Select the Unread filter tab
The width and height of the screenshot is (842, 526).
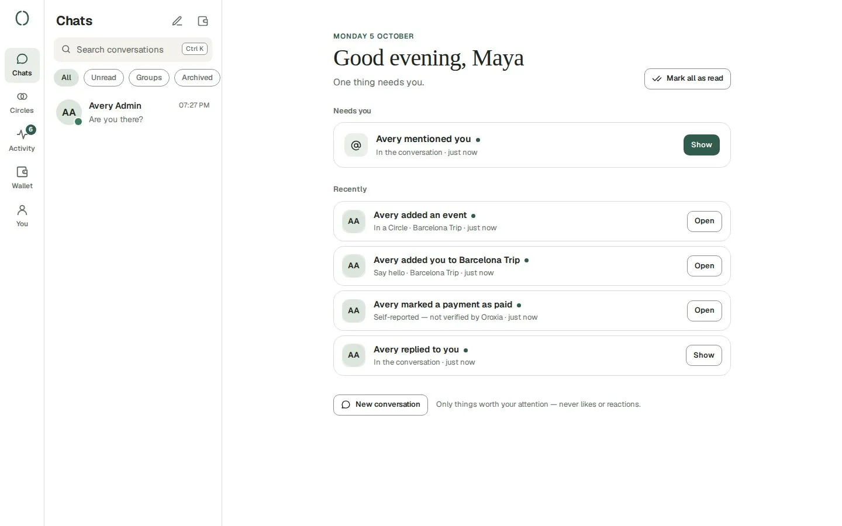103,78
